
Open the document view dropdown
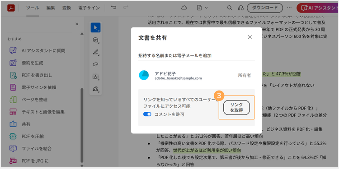202,8
